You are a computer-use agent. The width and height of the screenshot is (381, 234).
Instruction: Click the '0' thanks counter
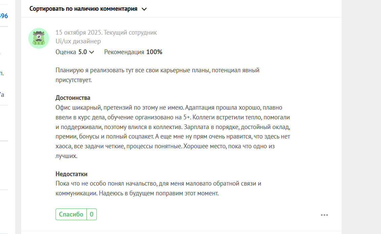[92, 214]
